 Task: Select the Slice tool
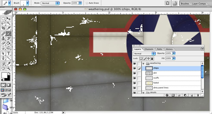point(8,28)
